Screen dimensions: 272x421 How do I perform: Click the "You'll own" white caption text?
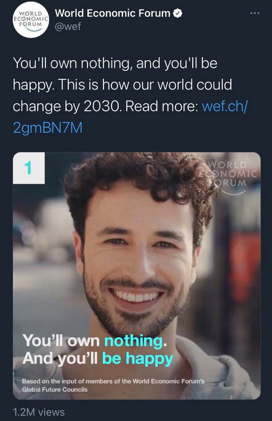click(x=61, y=341)
